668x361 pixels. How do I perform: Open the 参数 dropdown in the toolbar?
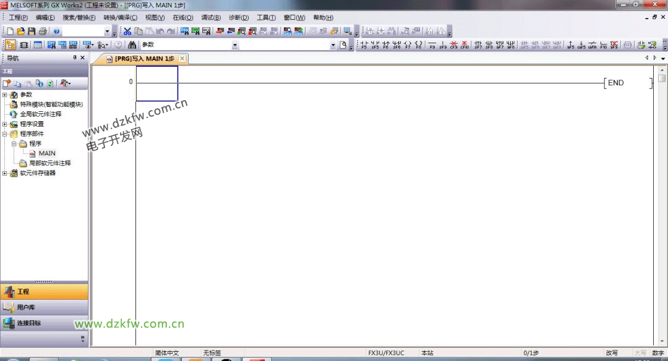click(234, 45)
